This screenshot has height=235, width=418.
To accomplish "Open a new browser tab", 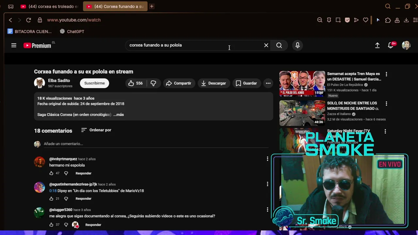I will 152,6.
